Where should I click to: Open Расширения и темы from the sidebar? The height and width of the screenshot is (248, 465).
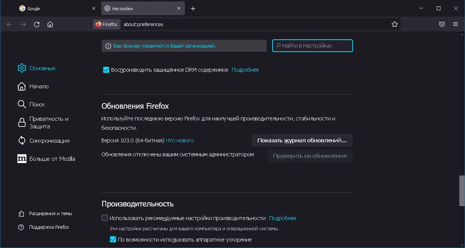point(50,214)
